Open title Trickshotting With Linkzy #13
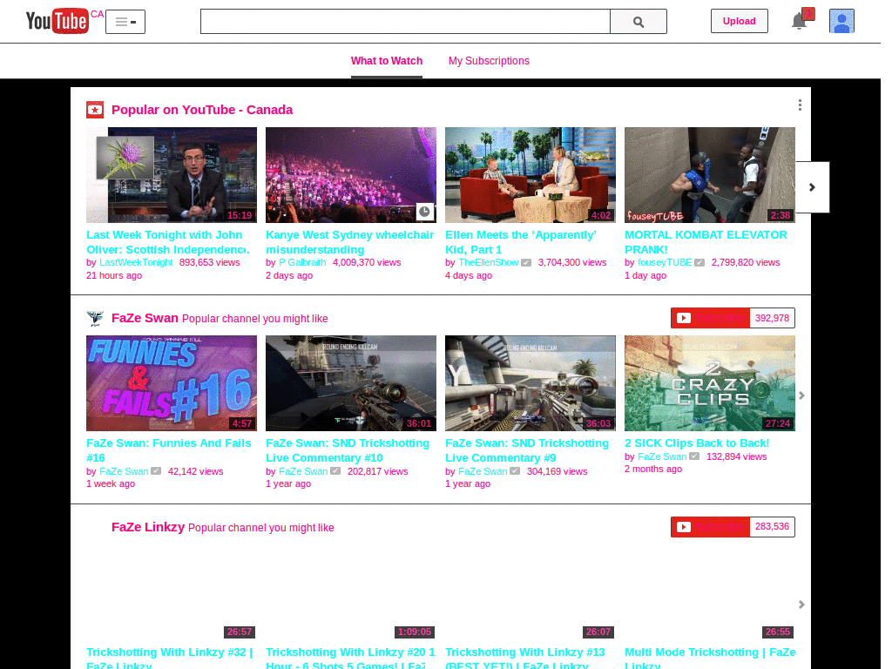This screenshot has height=669, width=892. pos(525,658)
